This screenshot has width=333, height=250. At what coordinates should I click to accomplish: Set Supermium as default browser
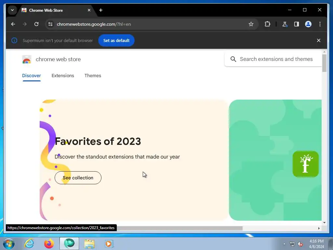pos(116,40)
